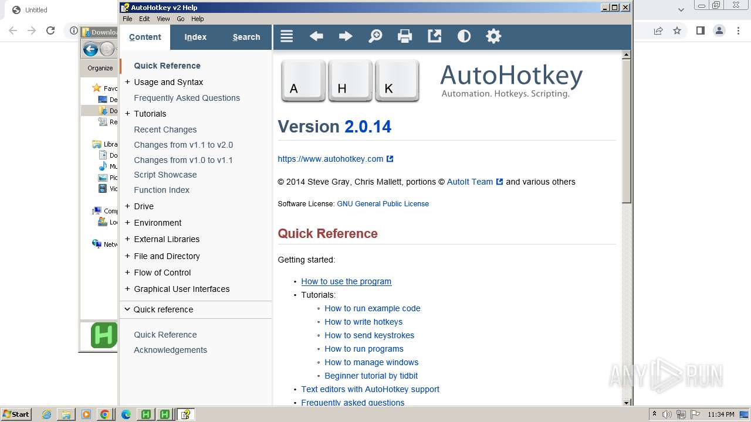Click back arrow in Explorer window
The image size is (751, 422).
click(x=90, y=49)
